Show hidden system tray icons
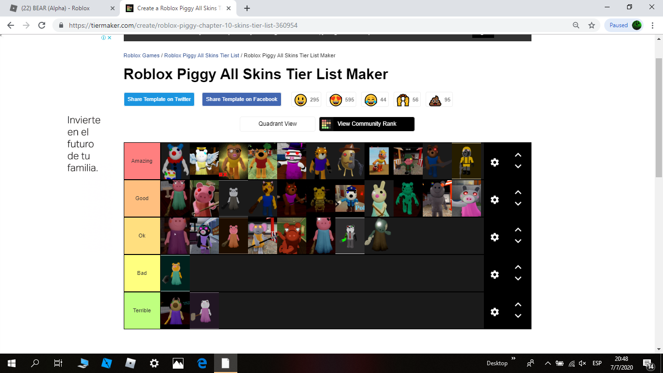The height and width of the screenshot is (373, 663). click(x=548, y=363)
